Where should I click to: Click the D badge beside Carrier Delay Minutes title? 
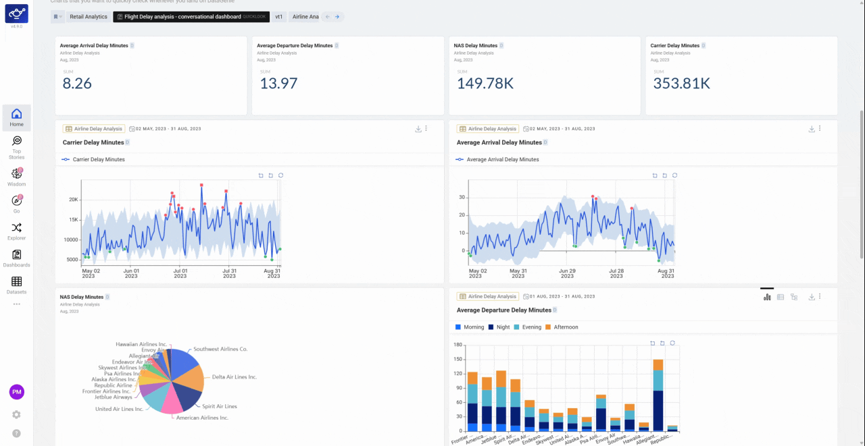[127, 142]
